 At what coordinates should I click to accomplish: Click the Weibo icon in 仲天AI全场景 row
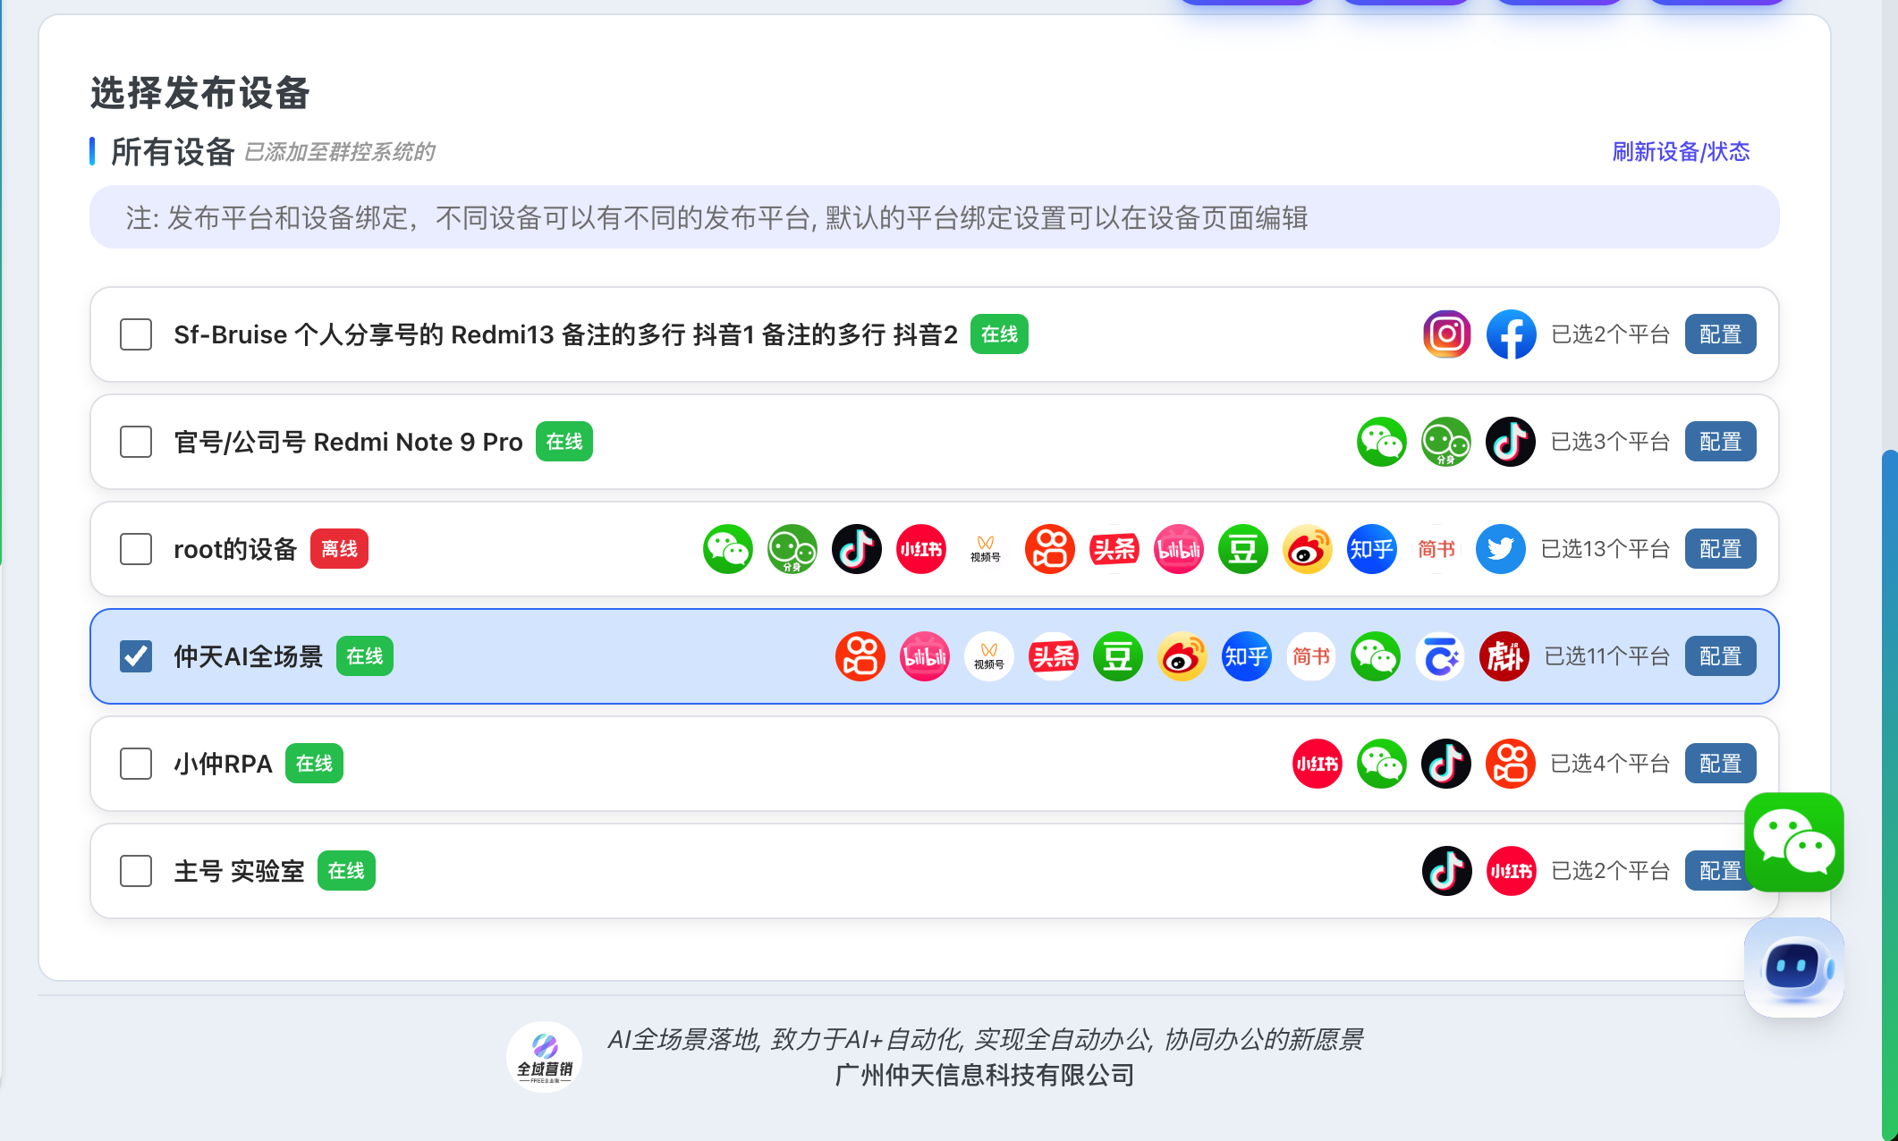pos(1182,656)
